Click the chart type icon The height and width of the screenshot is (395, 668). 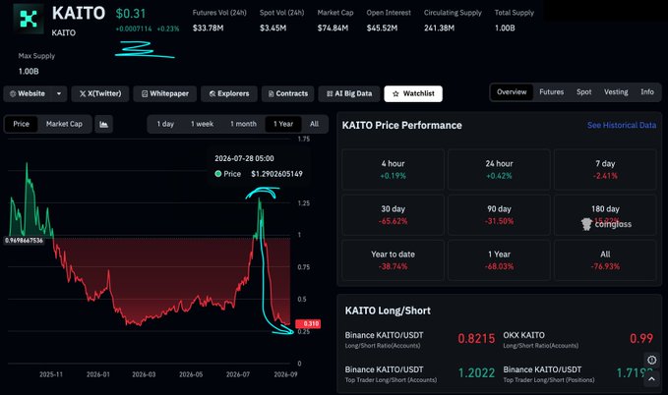click(x=103, y=124)
